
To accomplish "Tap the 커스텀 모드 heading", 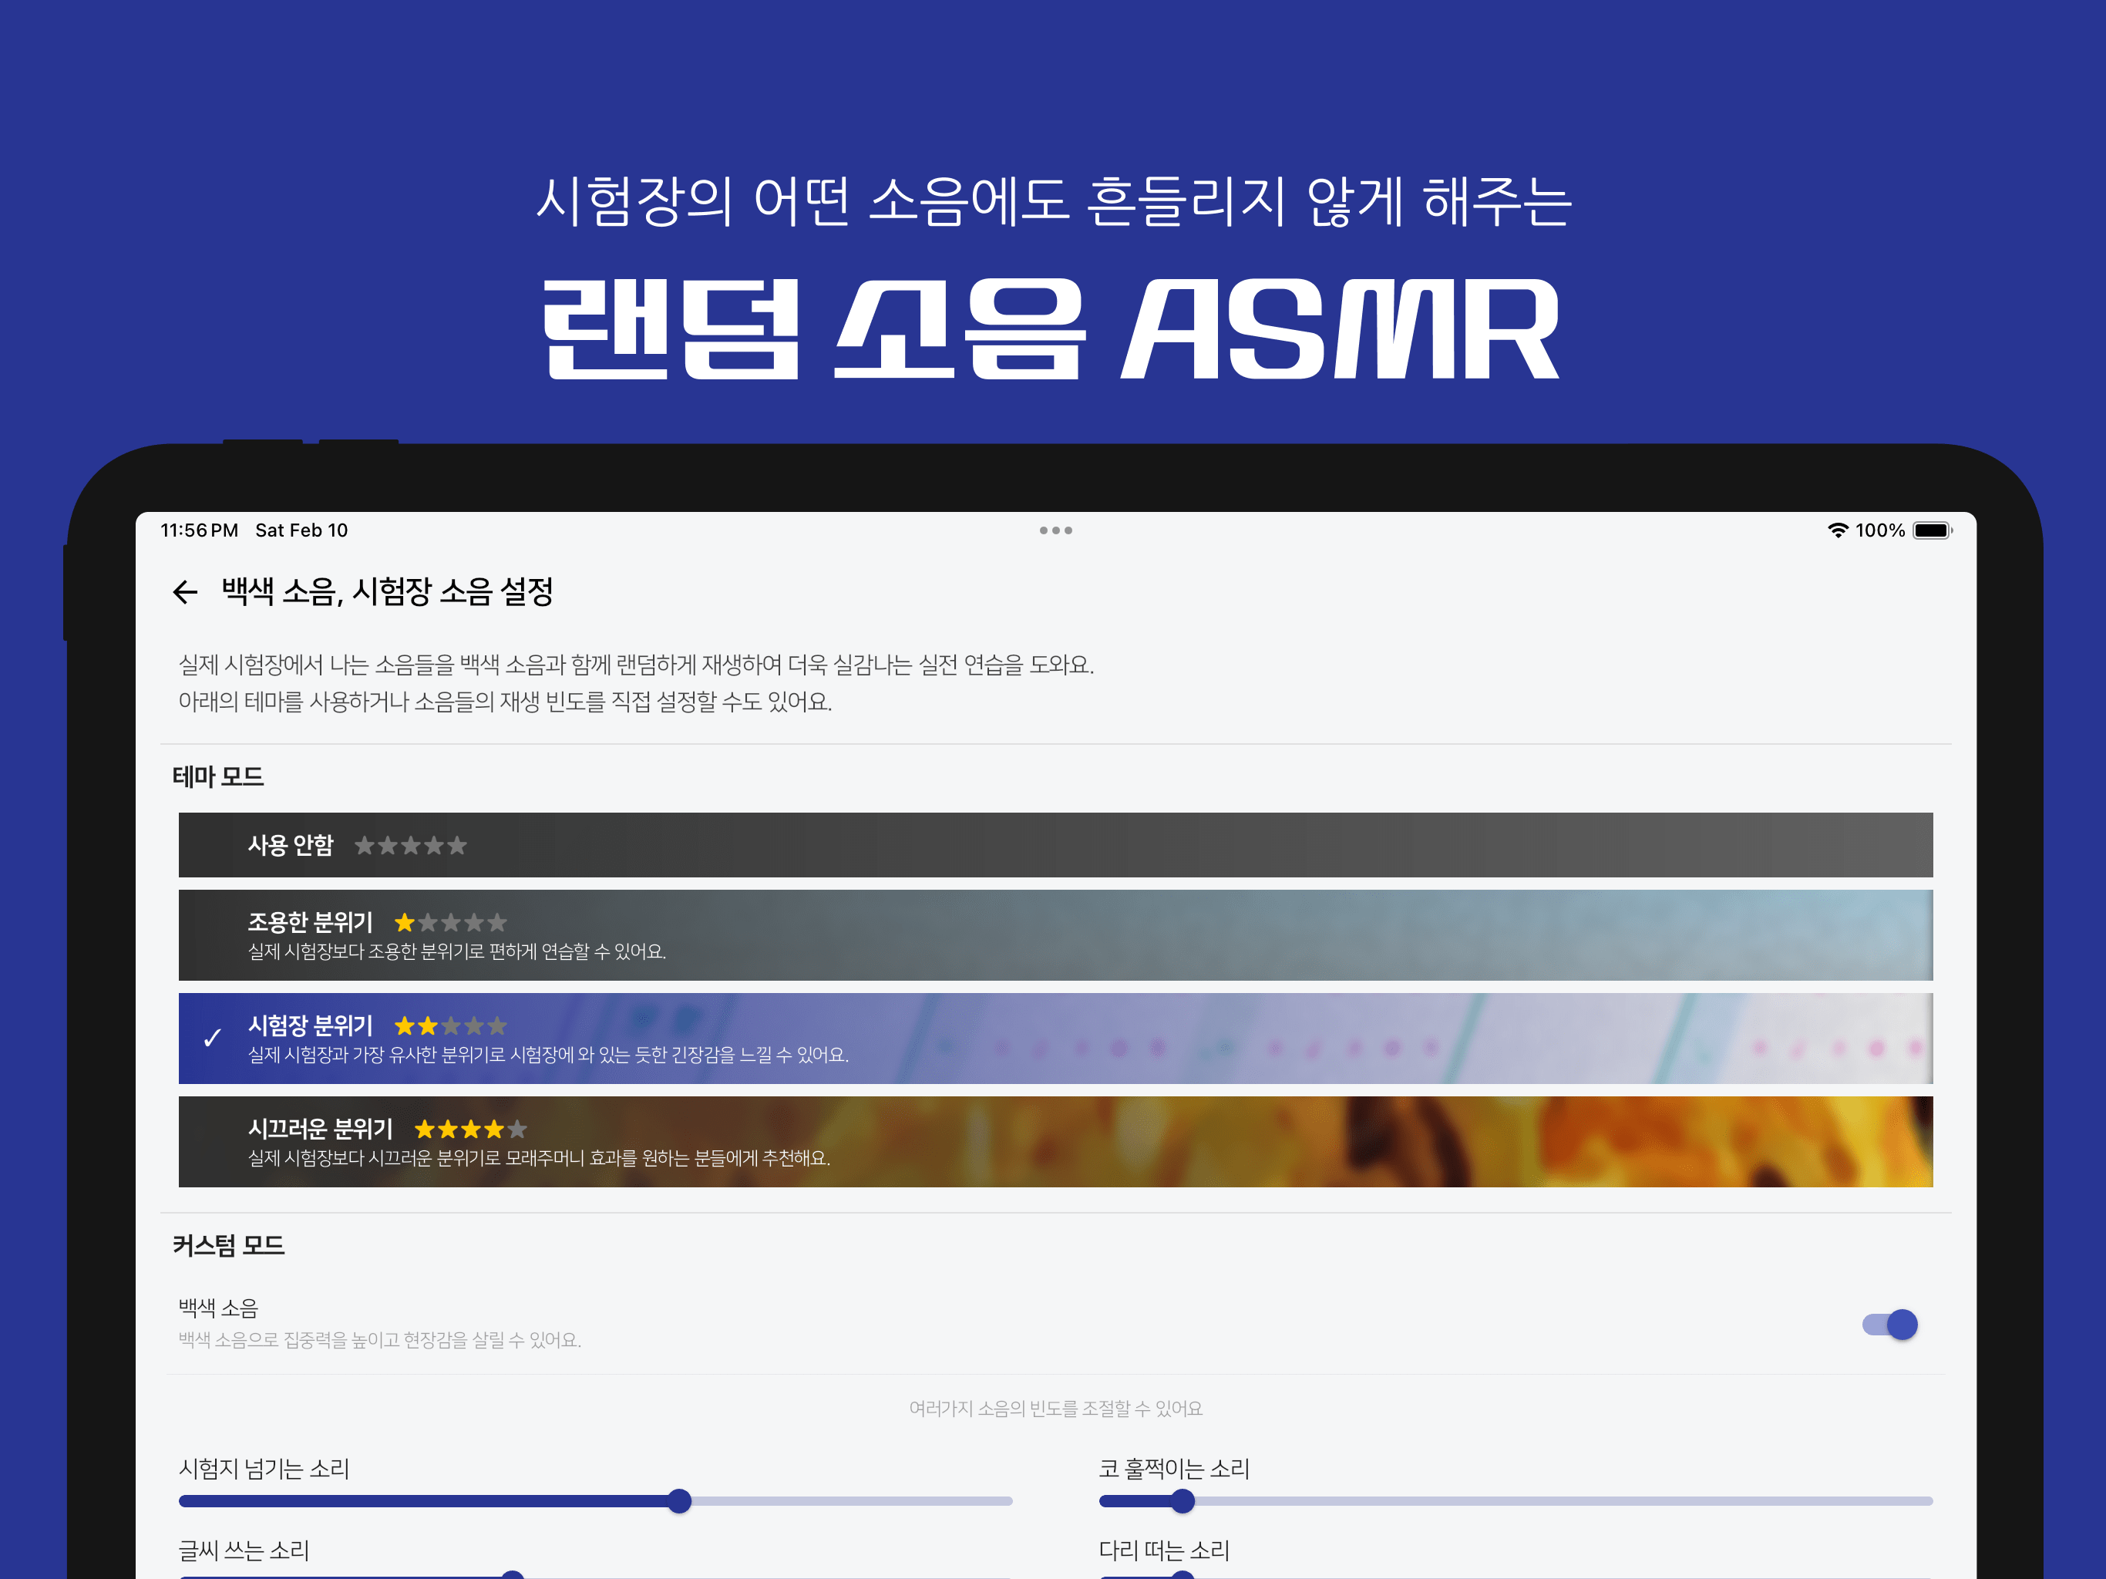I will pos(228,1246).
